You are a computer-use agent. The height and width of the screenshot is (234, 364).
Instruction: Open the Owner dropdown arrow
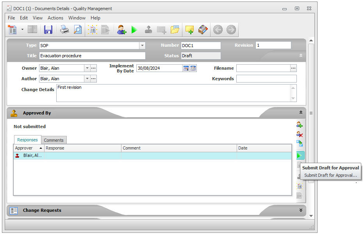[x=87, y=68]
